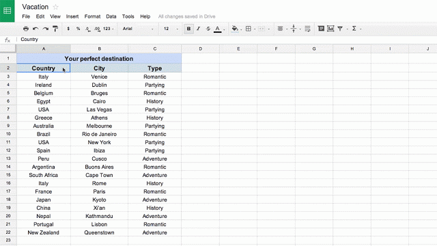Screen dimensions: 437x246
Task: Star the Vacation document
Action: click(x=55, y=7)
